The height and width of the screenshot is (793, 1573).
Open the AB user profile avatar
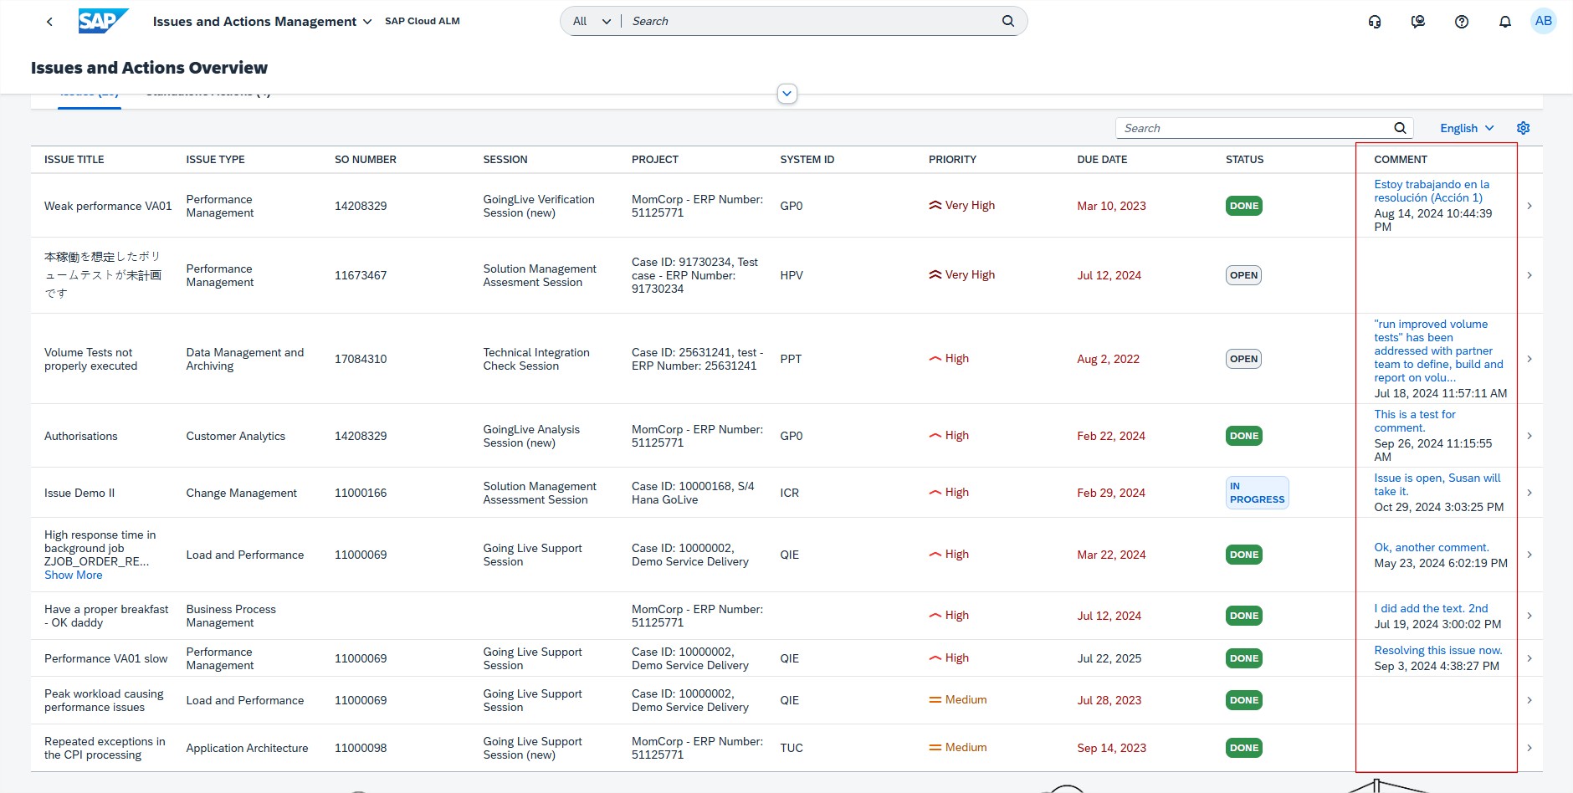click(1544, 21)
